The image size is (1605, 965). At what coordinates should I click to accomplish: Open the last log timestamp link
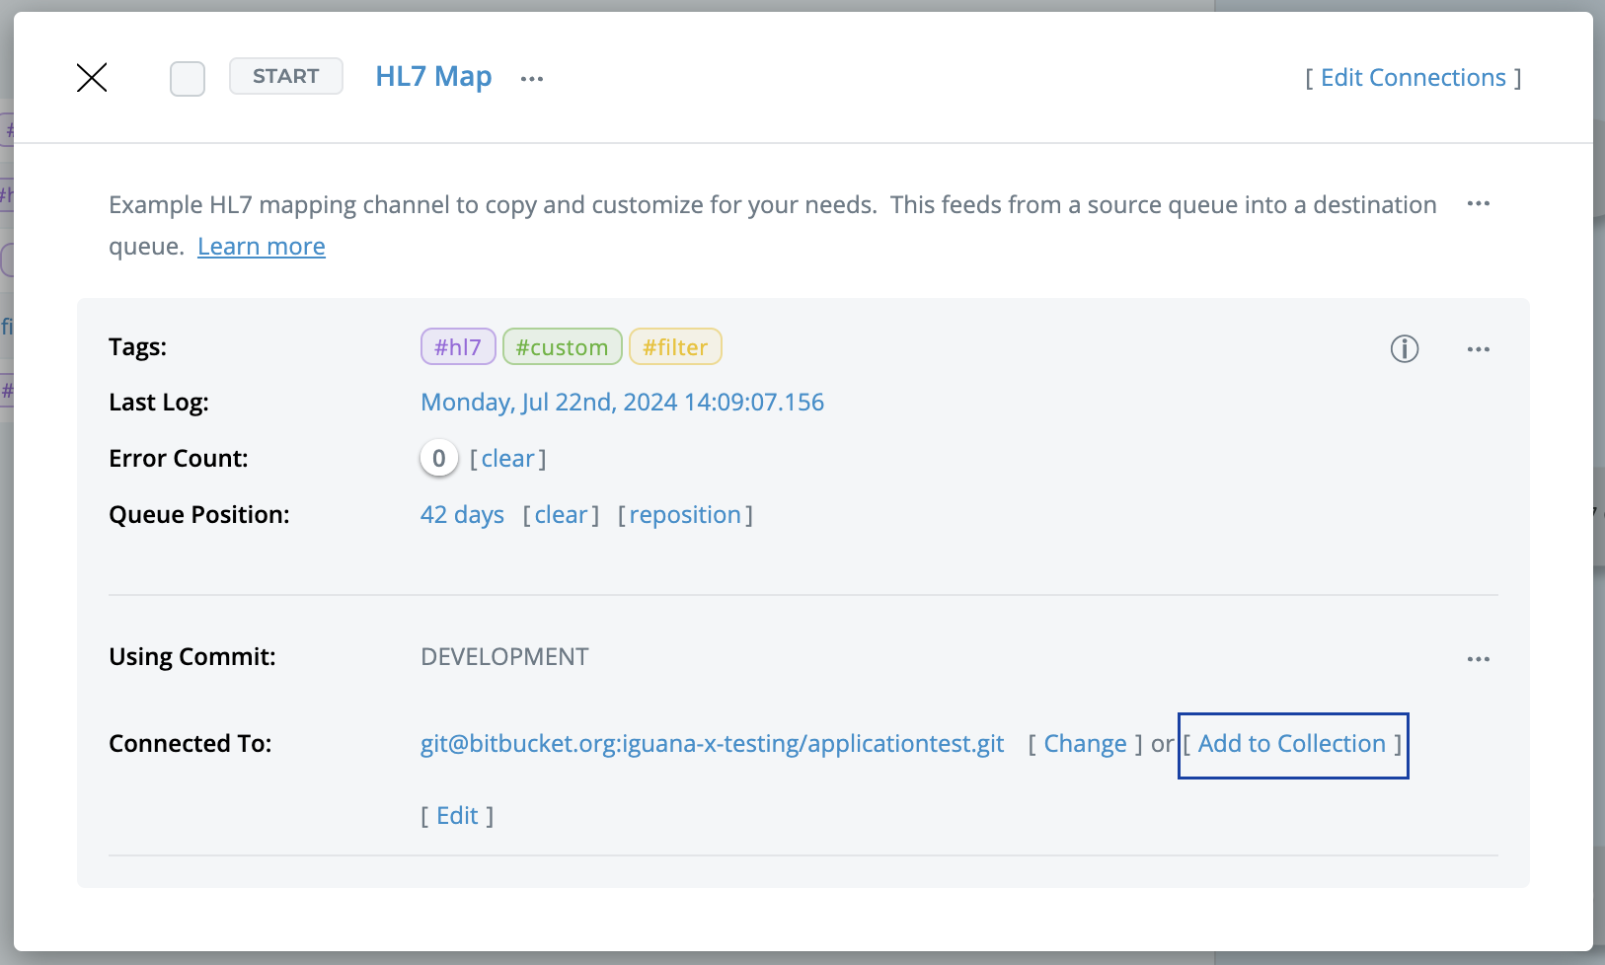pos(622,403)
